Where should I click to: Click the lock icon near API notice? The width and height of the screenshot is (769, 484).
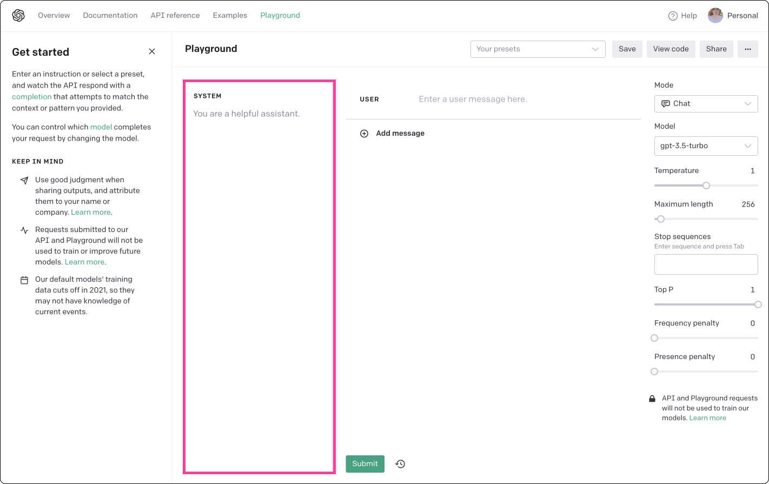pyautogui.click(x=652, y=399)
